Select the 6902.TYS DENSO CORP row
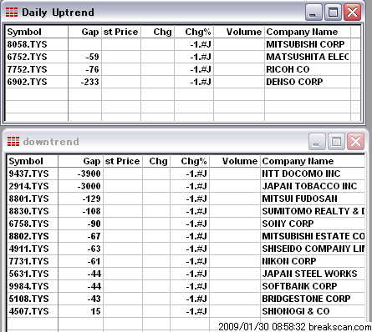Image resolution: width=372 pixels, height=332 pixels. pyautogui.click(x=183, y=82)
